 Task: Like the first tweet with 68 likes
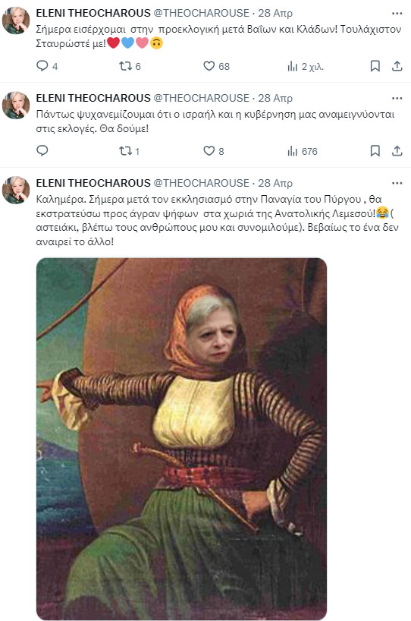click(x=216, y=66)
